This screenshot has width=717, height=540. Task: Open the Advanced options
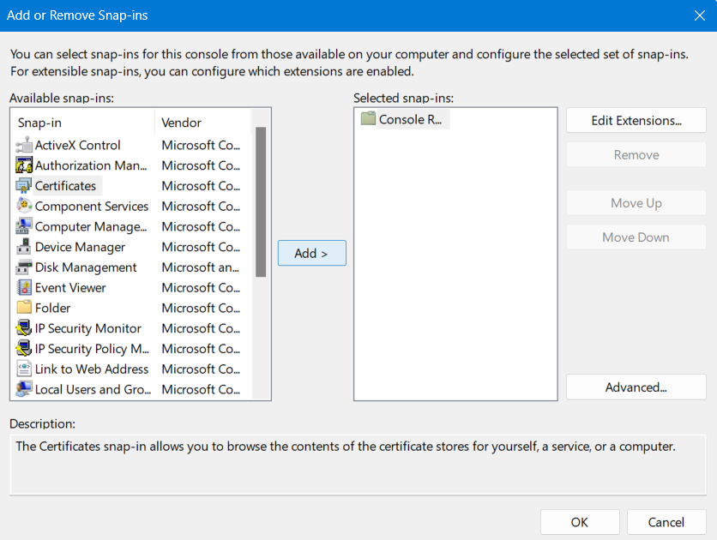pos(636,387)
